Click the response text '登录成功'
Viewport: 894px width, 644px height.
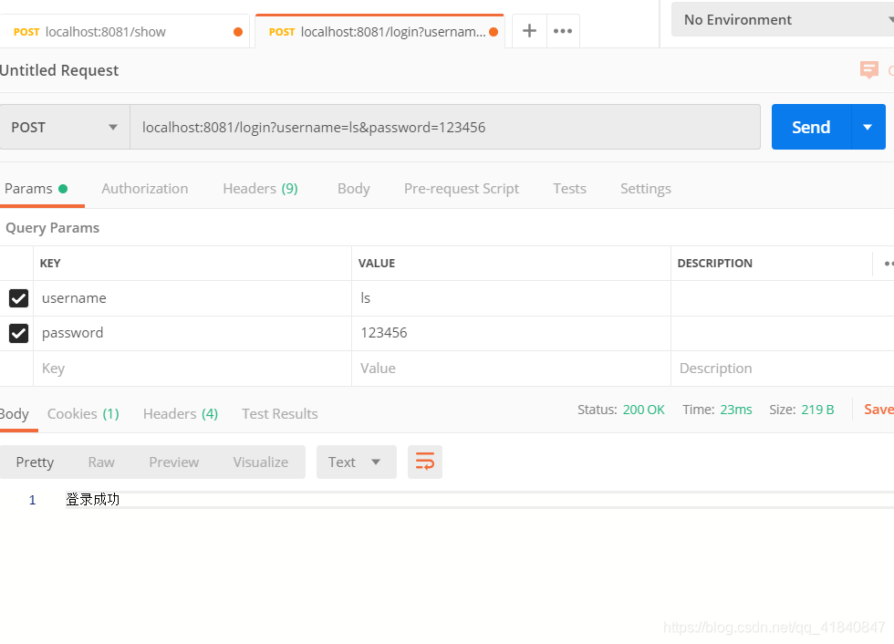click(x=93, y=500)
